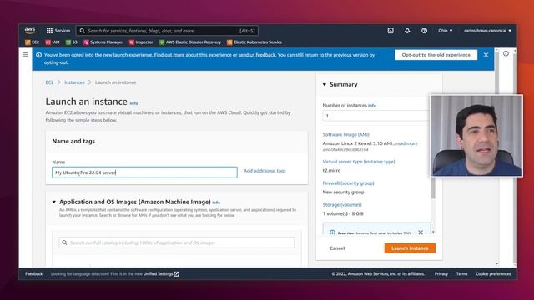Image resolution: width=534 pixels, height=300 pixels.
Task: Click read more link in AMI summary
Action: point(406,143)
